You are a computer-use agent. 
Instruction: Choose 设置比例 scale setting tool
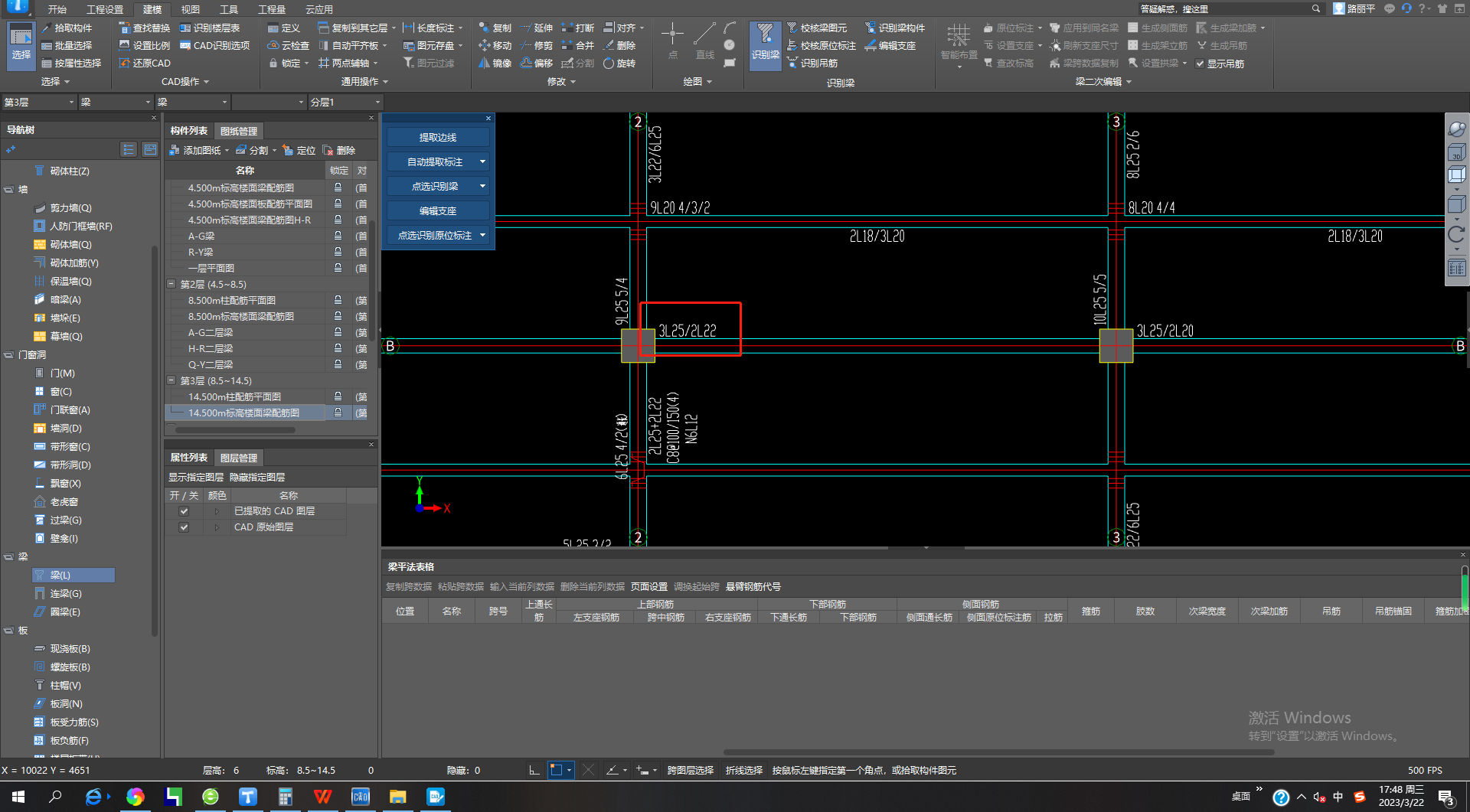pyautogui.click(x=144, y=46)
